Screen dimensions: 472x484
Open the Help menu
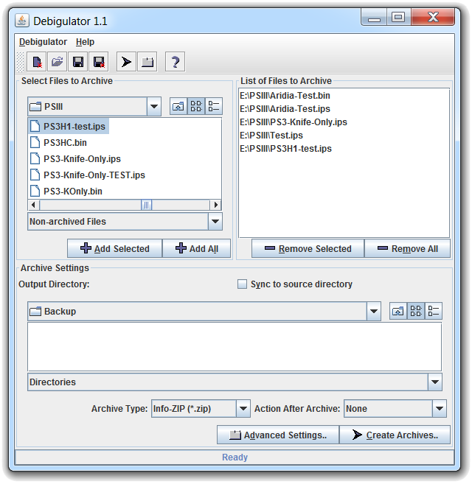pyautogui.click(x=85, y=42)
